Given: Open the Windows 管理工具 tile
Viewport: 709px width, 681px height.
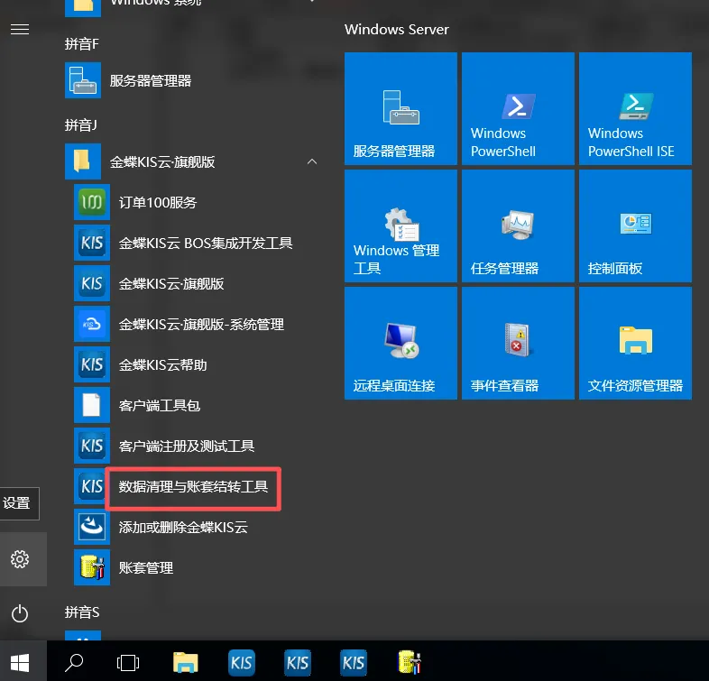Looking at the screenshot, I should coord(401,225).
